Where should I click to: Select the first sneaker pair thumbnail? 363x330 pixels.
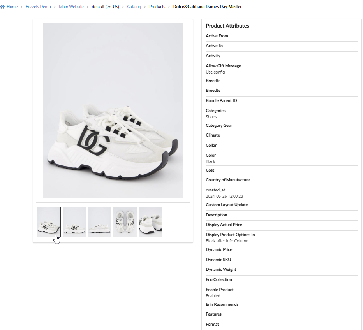click(x=49, y=222)
